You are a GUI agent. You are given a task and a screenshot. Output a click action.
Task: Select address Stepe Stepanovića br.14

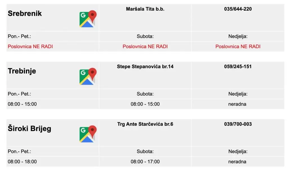[145, 66]
